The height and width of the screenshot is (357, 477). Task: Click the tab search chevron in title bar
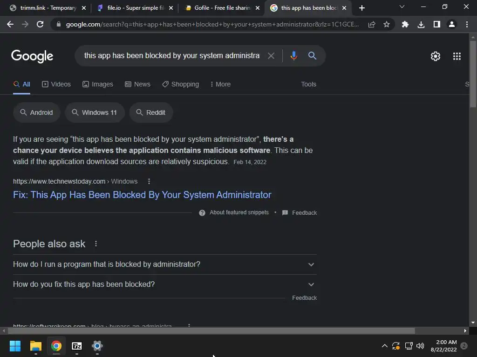402,7
